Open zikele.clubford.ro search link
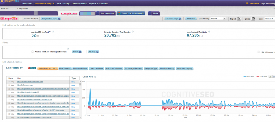Screen dimensions: 275x122 coord(40,110)
